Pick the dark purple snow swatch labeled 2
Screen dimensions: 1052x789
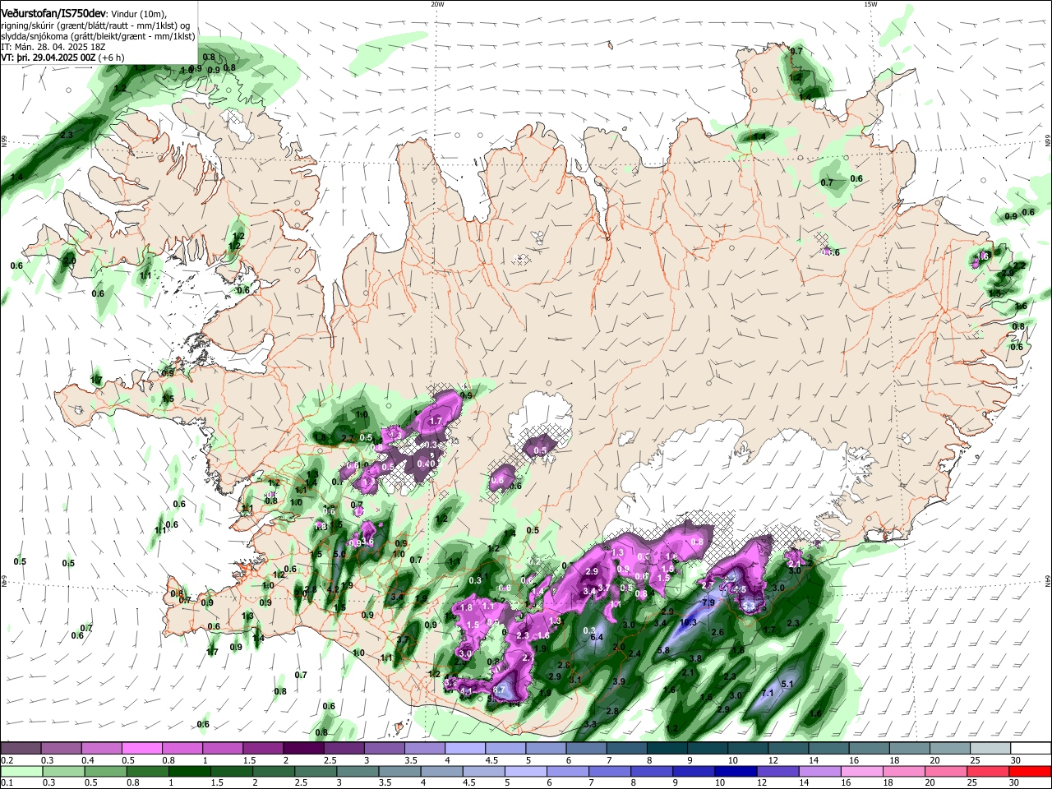point(303,748)
